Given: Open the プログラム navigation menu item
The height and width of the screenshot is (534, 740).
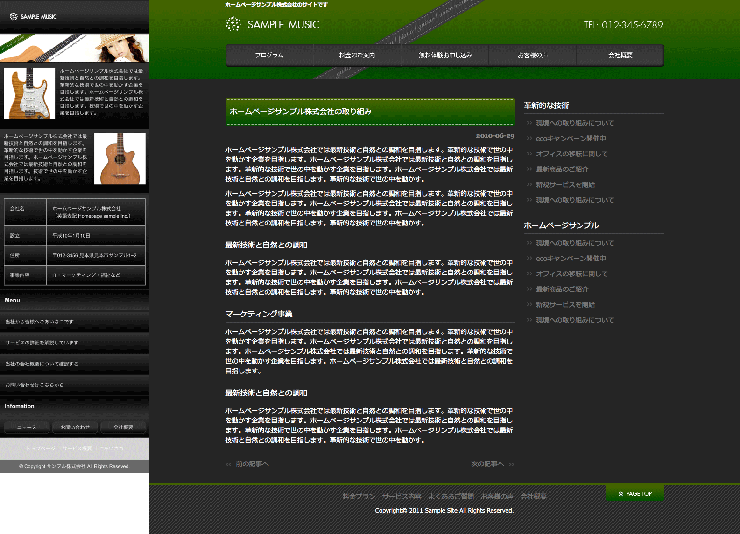Looking at the screenshot, I should pos(269,56).
